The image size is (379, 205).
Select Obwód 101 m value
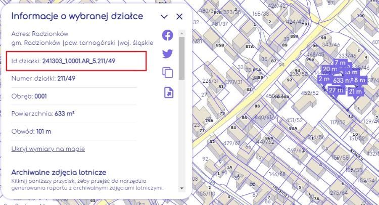click(x=44, y=132)
